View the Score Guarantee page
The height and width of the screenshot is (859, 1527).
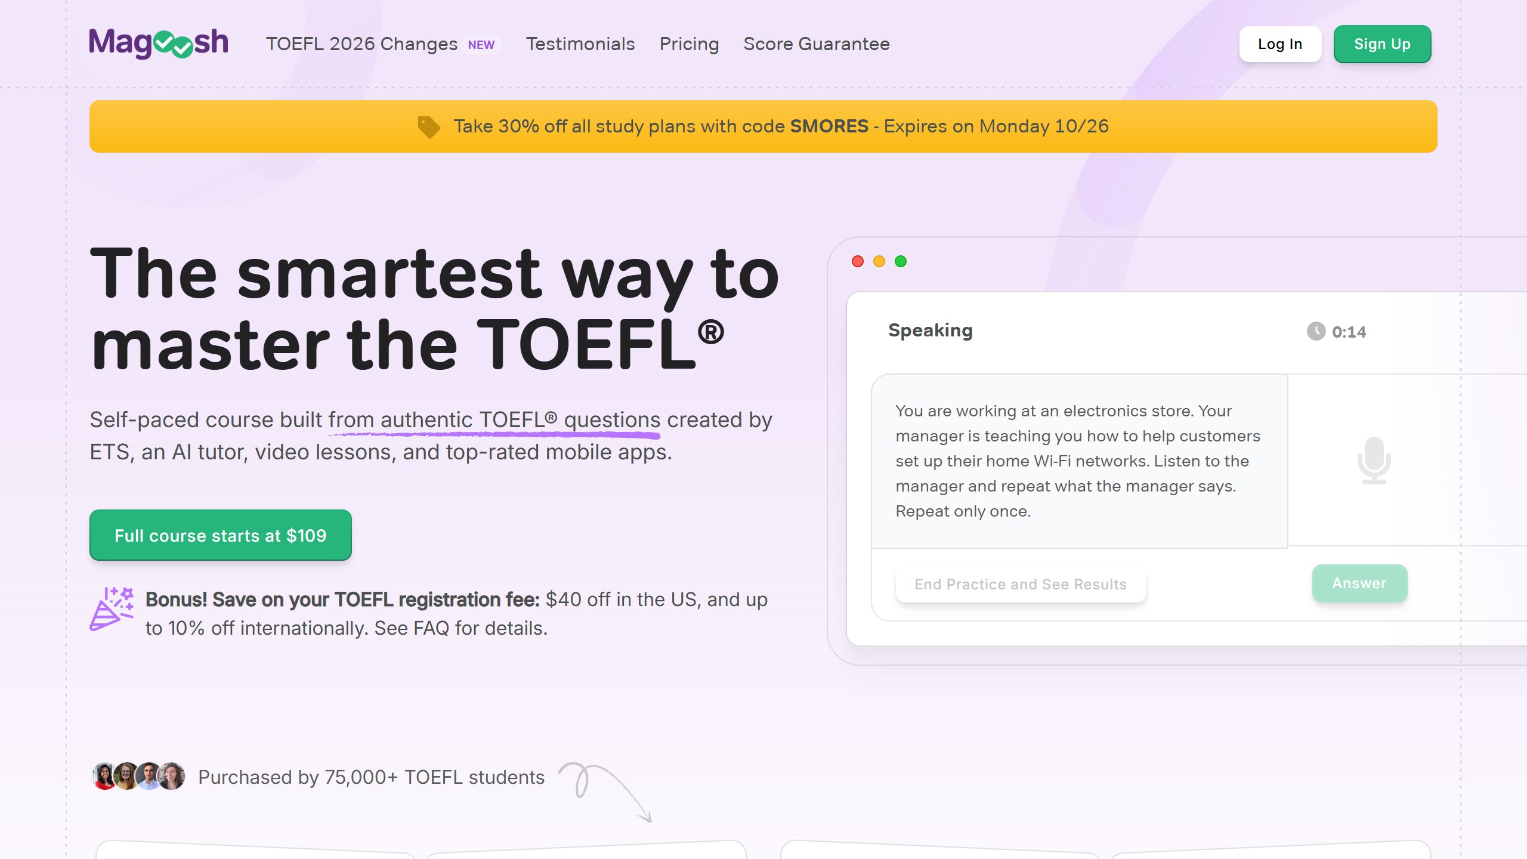816,44
